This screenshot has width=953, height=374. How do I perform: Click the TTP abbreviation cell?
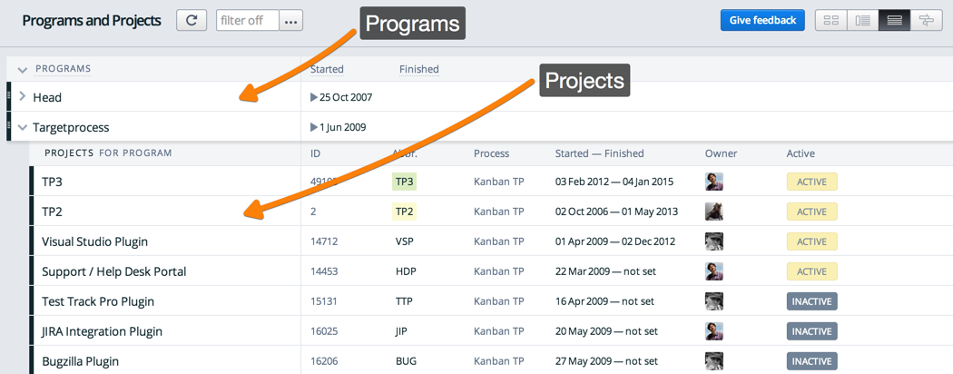pyautogui.click(x=404, y=301)
